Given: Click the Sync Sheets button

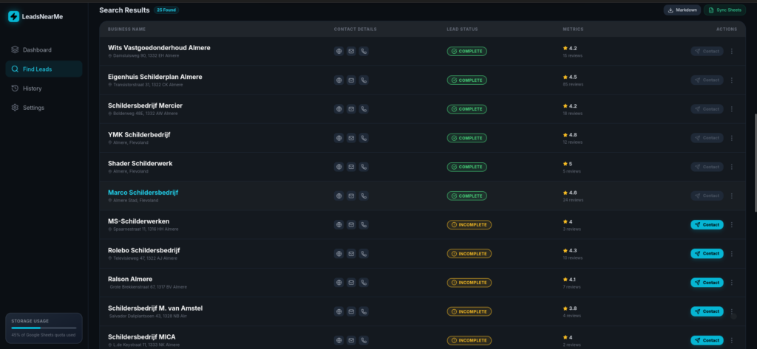Looking at the screenshot, I should coord(724,10).
